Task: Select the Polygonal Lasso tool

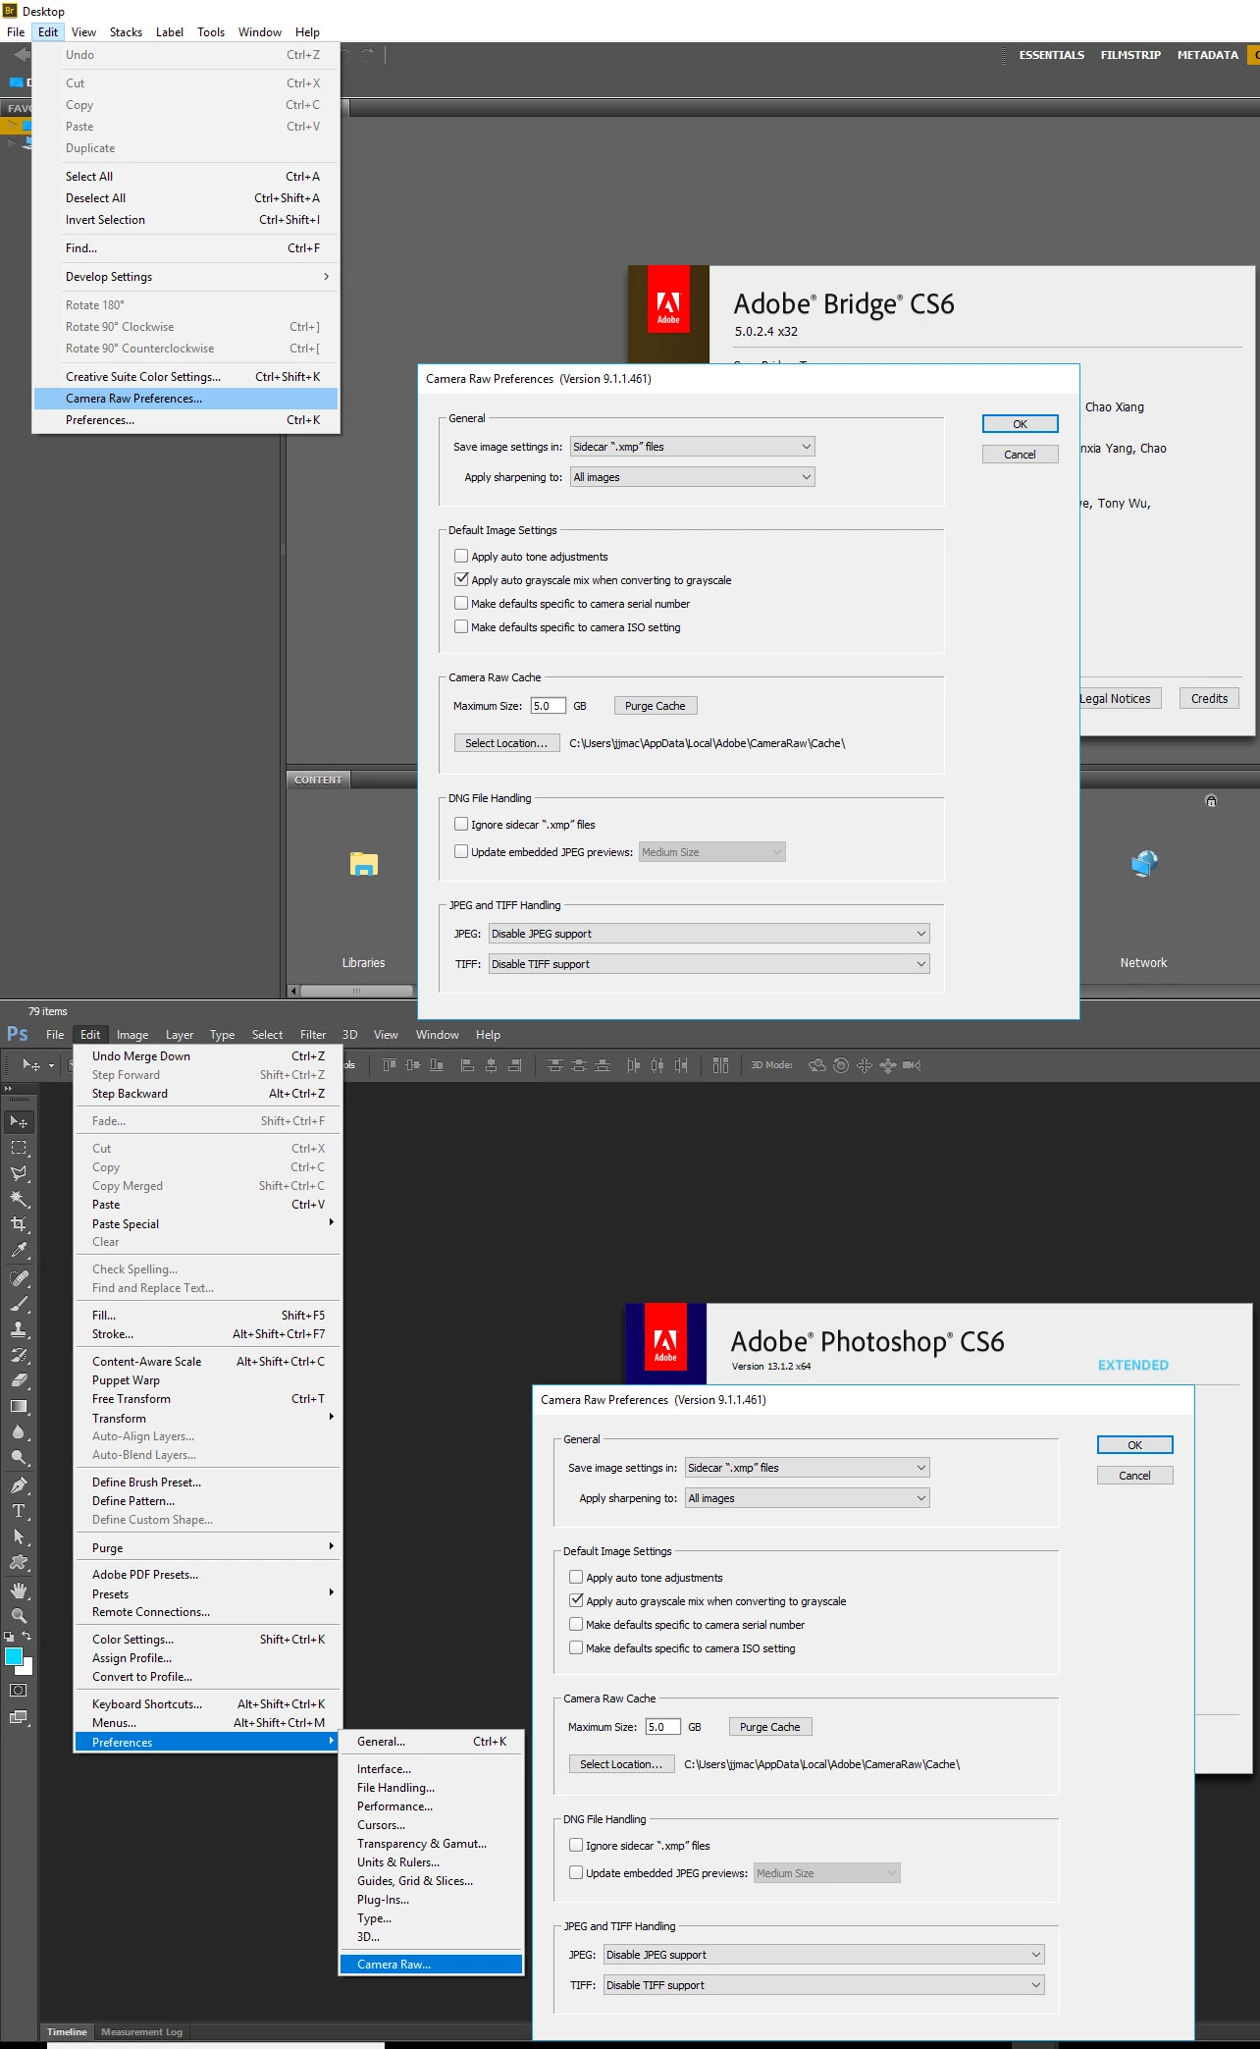Action: click(x=19, y=1173)
